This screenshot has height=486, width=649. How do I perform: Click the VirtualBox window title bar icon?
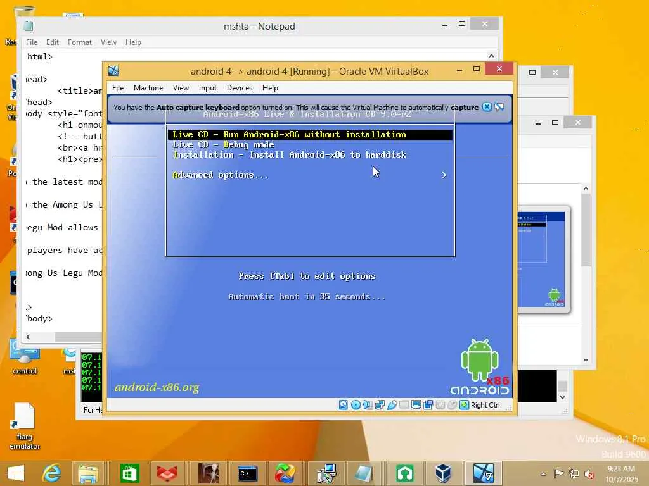point(113,71)
